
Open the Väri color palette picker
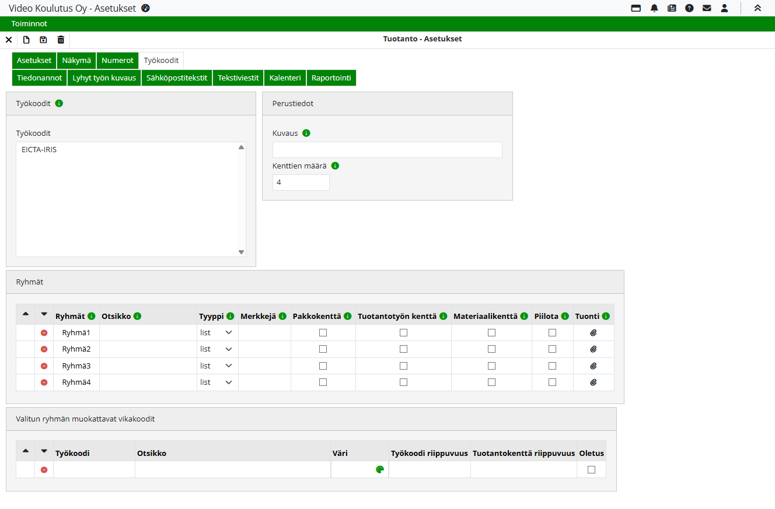click(380, 469)
